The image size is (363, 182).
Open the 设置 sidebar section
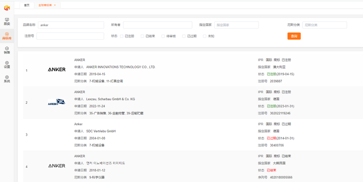click(x=7, y=65)
